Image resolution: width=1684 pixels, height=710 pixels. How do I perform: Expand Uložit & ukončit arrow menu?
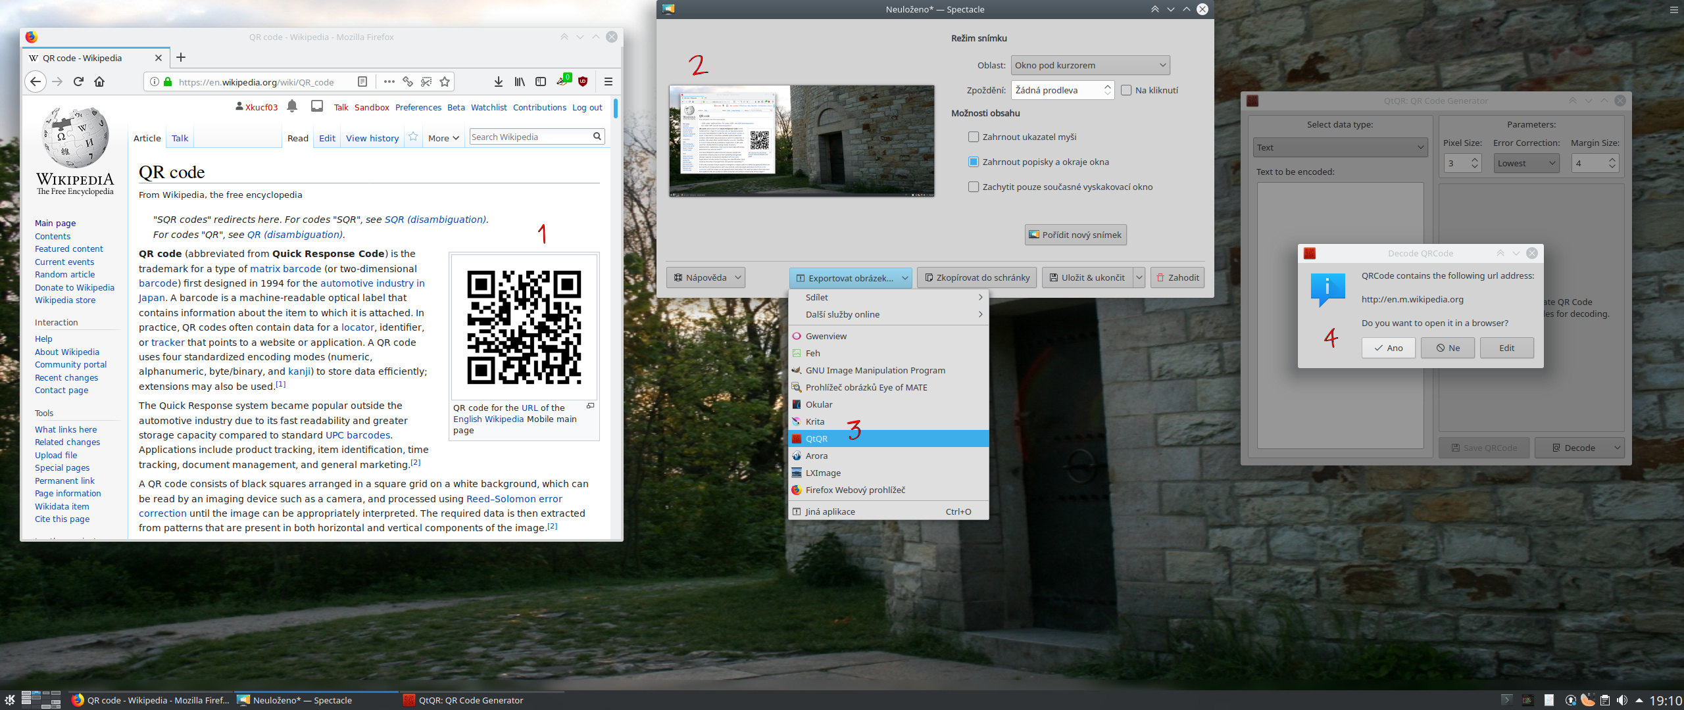point(1139,277)
